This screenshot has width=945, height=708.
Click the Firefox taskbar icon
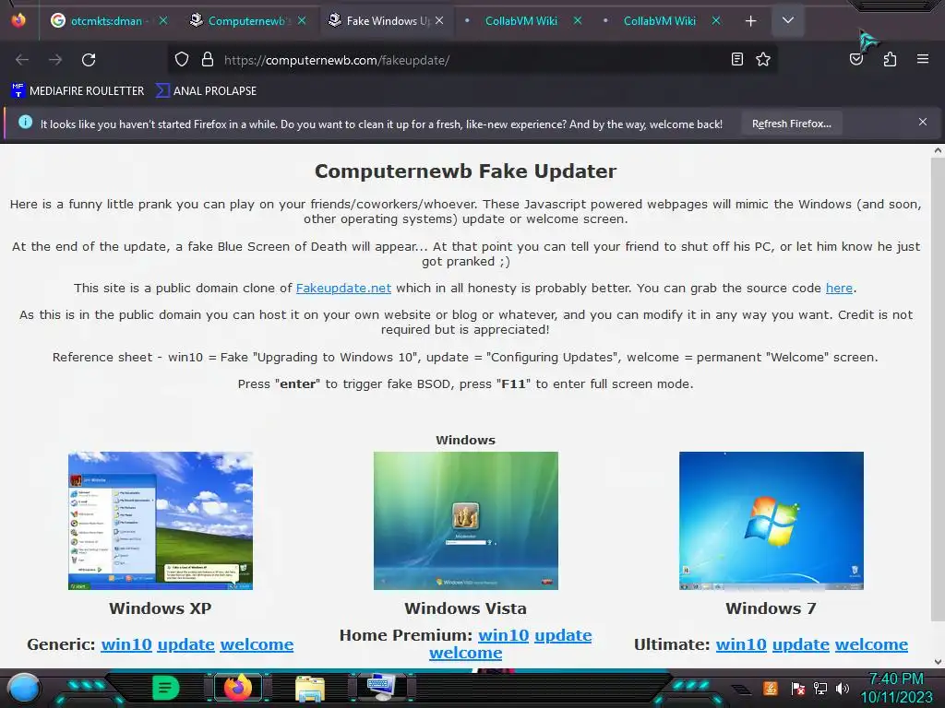point(238,688)
